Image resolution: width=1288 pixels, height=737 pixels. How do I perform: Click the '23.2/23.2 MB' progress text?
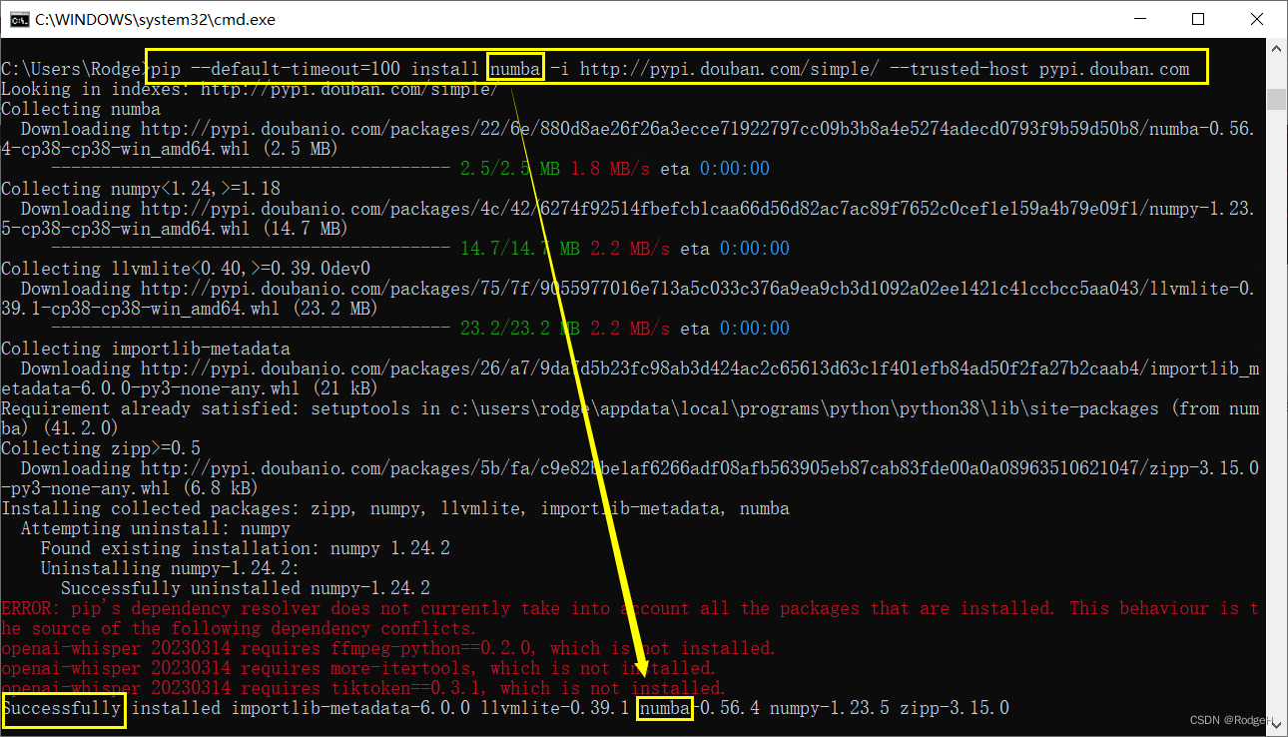(x=520, y=329)
